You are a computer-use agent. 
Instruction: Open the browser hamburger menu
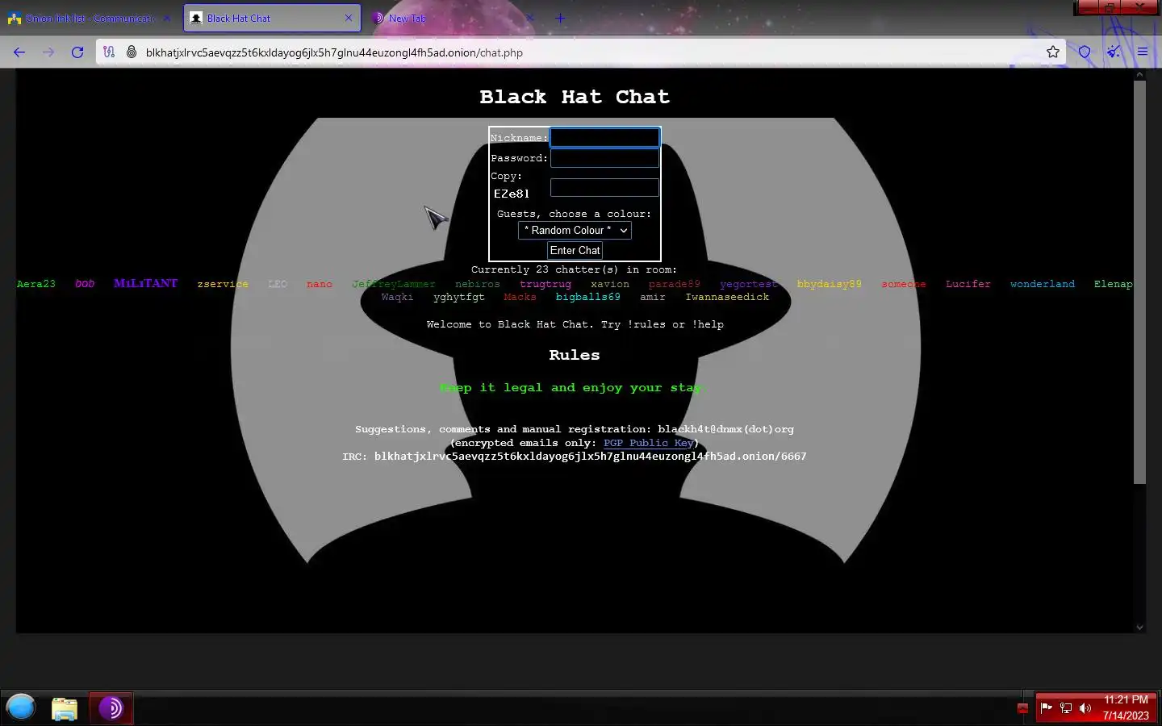point(1143,52)
